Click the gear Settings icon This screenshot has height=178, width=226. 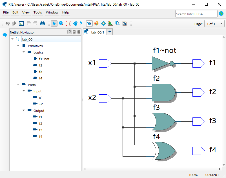tap(103, 24)
